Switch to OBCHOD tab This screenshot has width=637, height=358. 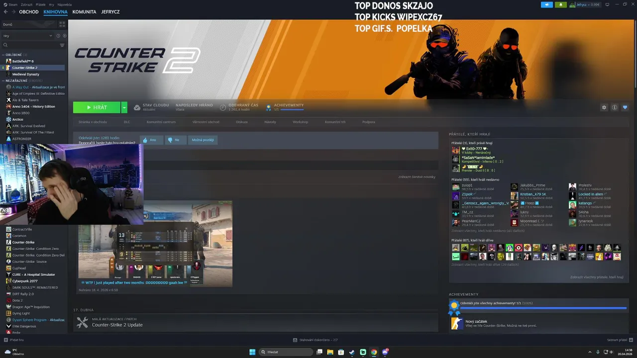(29, 12)
